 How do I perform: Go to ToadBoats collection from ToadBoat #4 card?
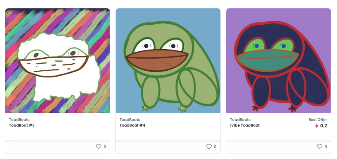coord(130,120)
